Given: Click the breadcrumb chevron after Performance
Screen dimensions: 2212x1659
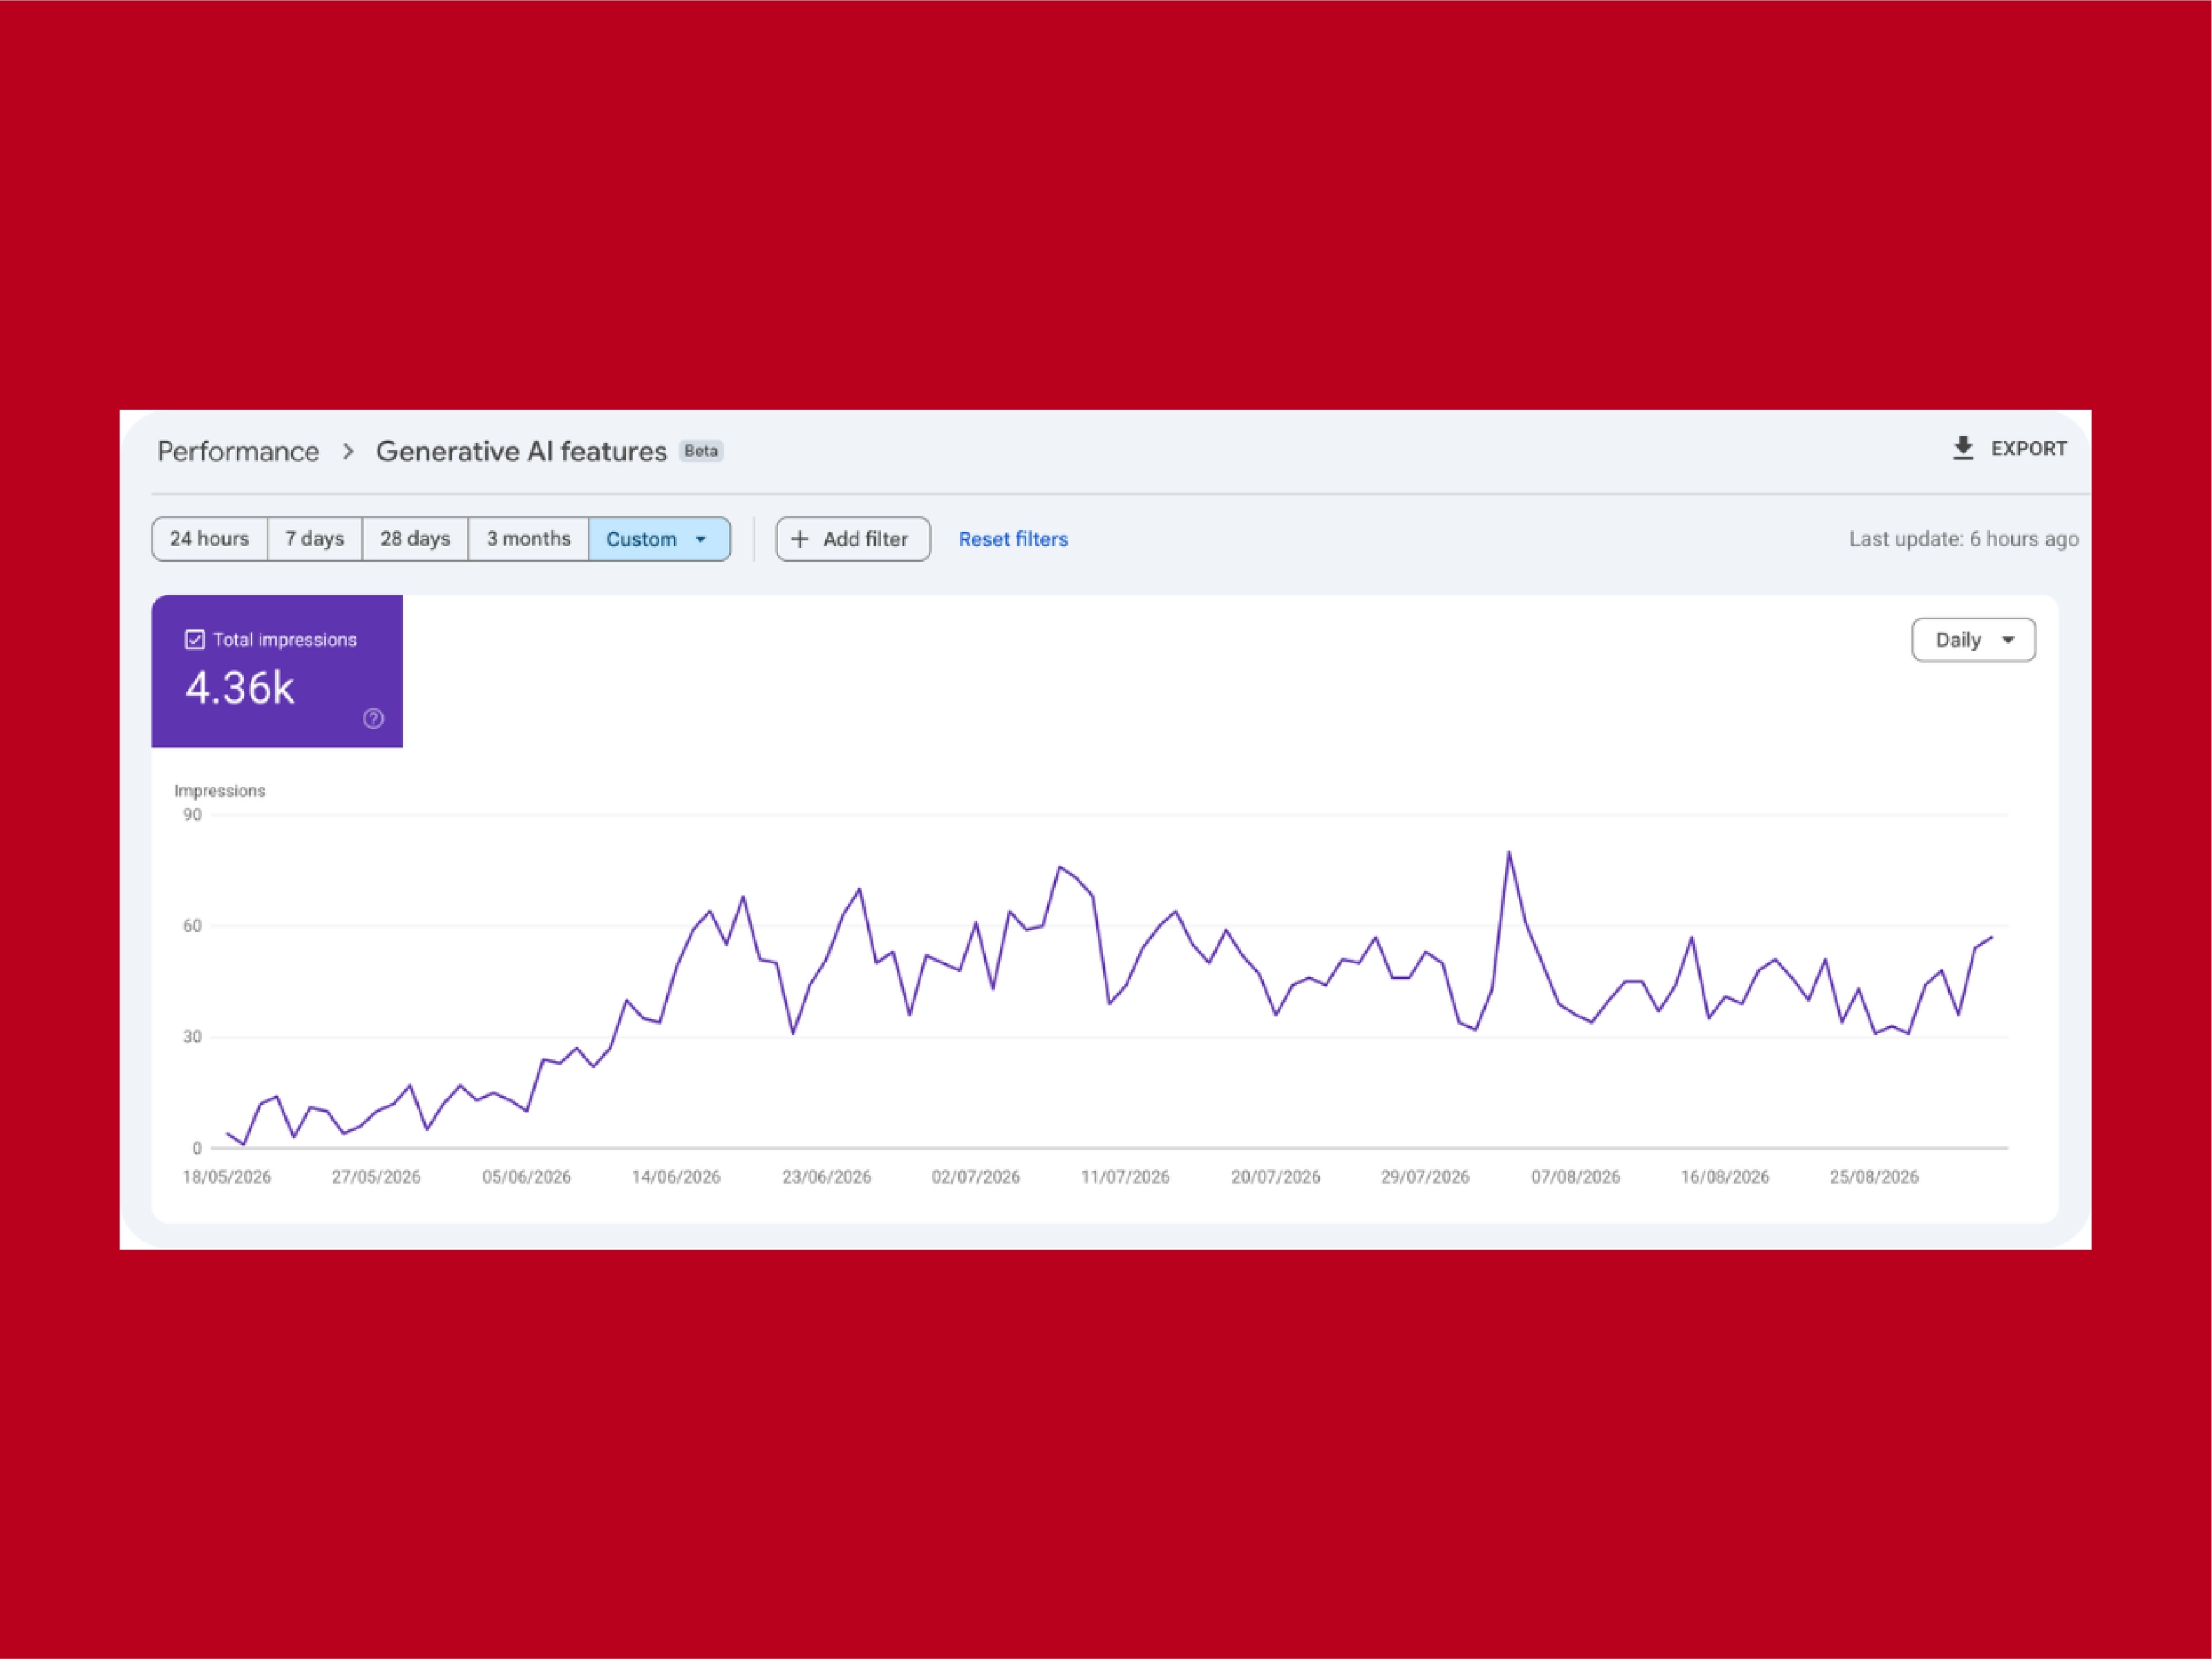Looking at the screenshot, I should click(x=348, y=451).
